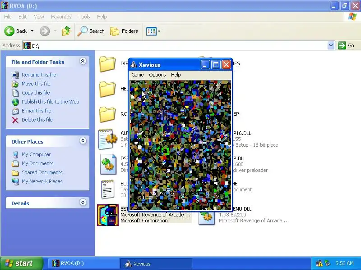Open Shared Documents link
Image resolution: width=361 pixels, height=270 pixels.
tap(42, 172)
